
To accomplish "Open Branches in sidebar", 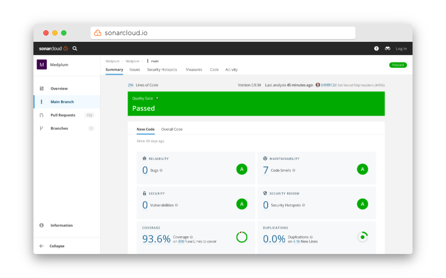I will [x=59, y=129].
